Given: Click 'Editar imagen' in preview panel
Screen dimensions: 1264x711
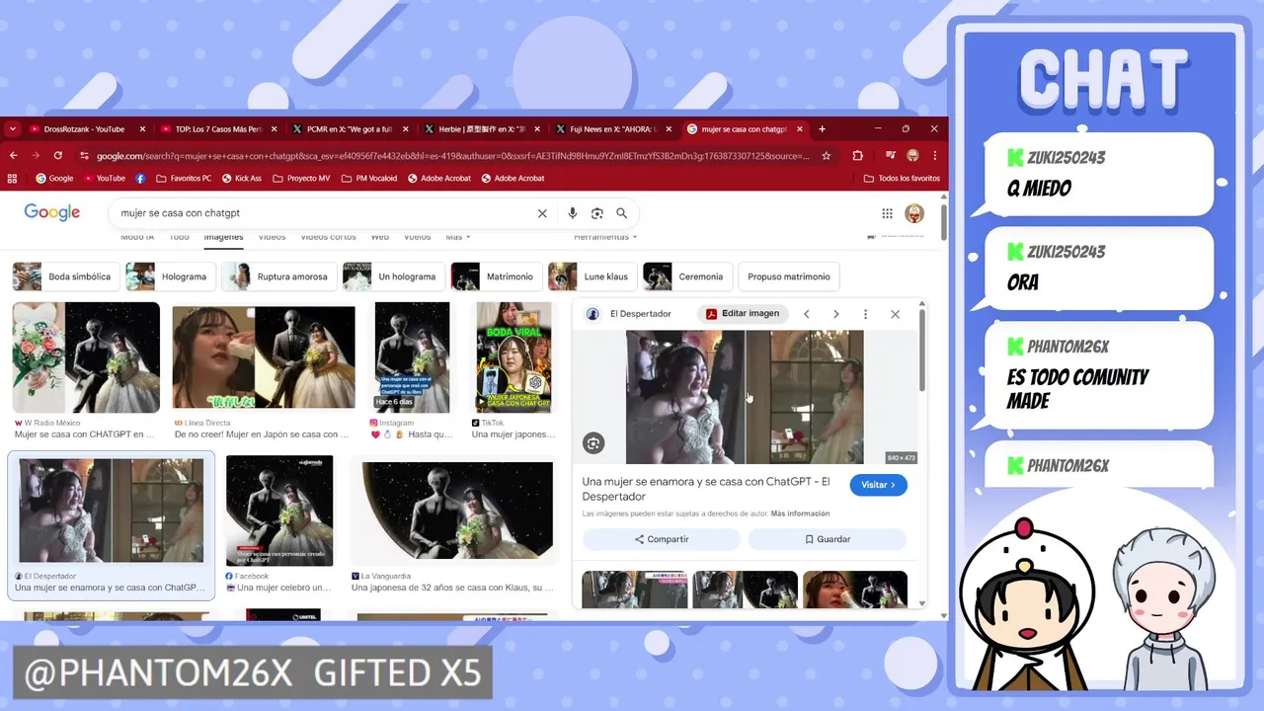Looking at the screenshot, I should tap(743, 314).
